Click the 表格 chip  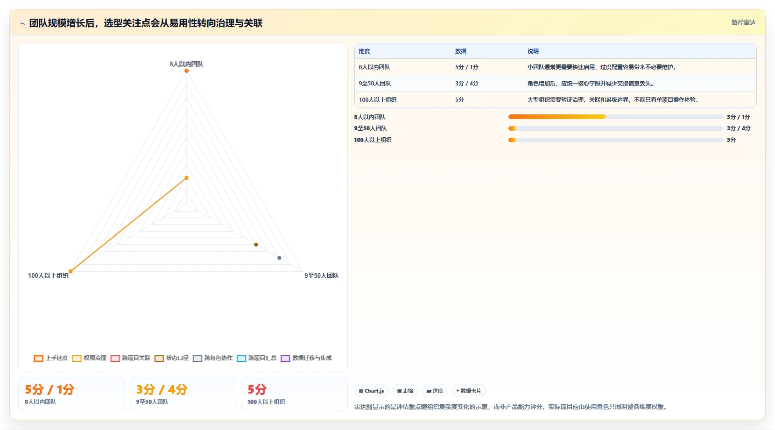405,391
